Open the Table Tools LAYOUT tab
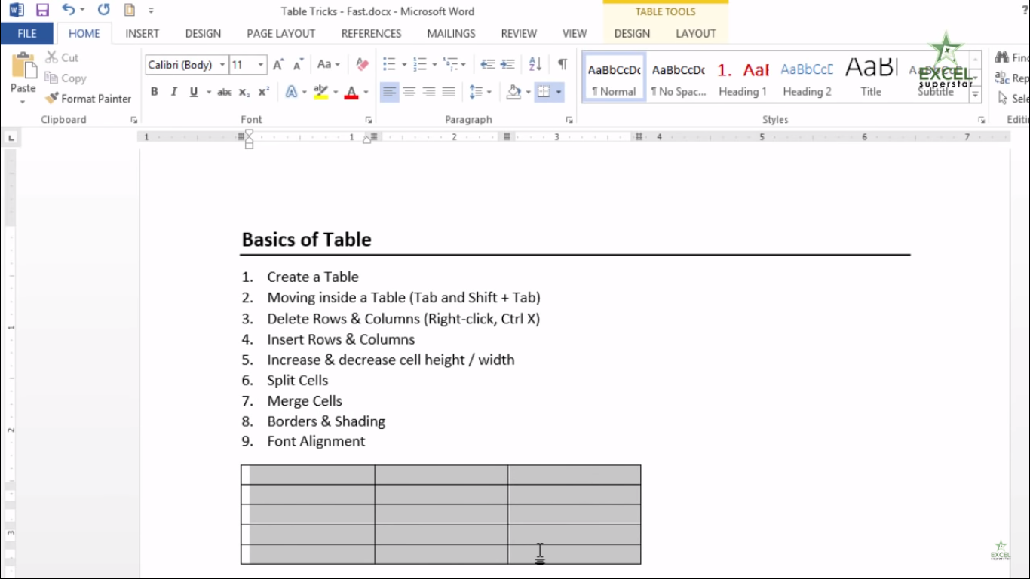This screenshot has width=1030, height=579. tap(695, 33)
